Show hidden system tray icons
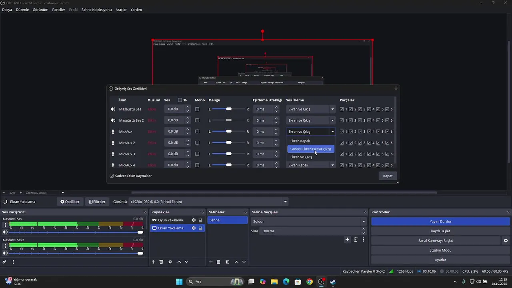The image size is (512, 288). click(x=455, y=282)
